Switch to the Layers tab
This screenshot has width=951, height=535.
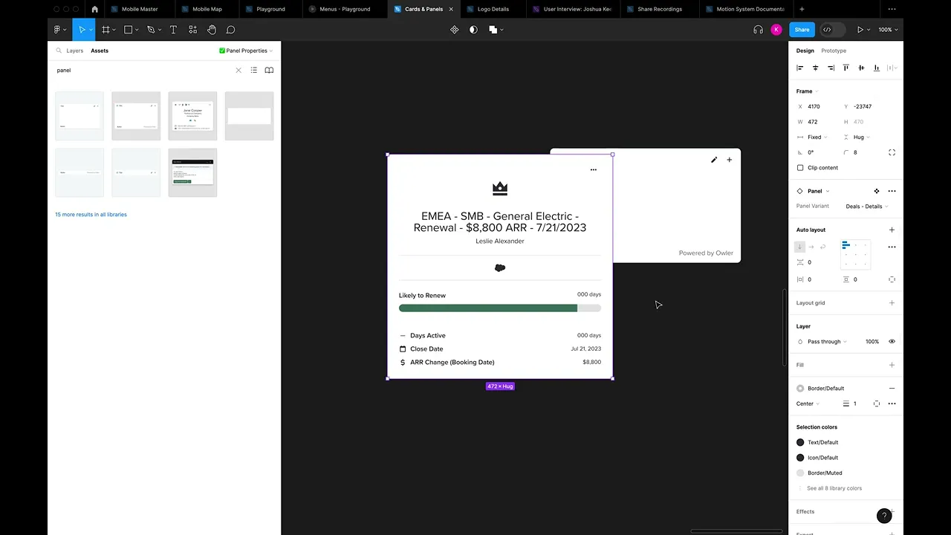pyautogui.click(x=74, y=51)
